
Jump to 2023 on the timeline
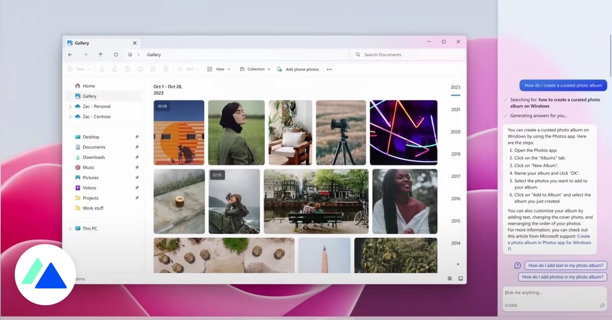pos(455,87)
